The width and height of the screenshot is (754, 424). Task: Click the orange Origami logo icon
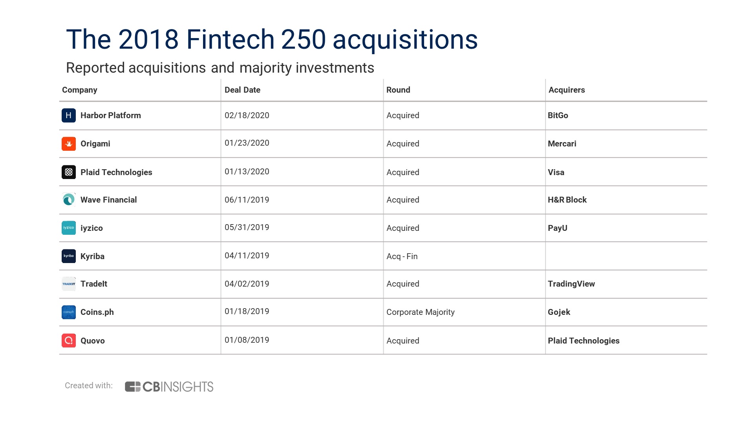tap(69, 144)
